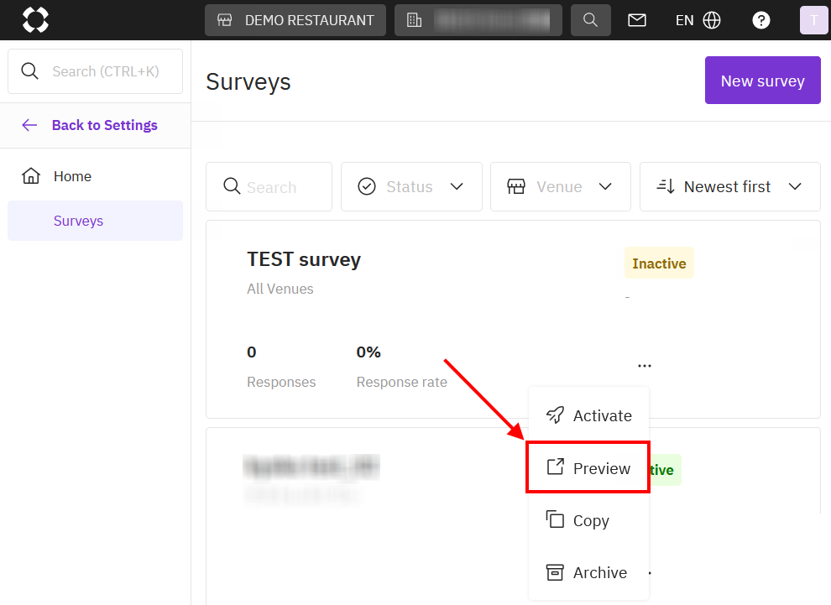The height and width of the screenshot is (605, 831).
Task: Click the DEMO RESTAURANT venue button
Action: [x=295, y=20]
